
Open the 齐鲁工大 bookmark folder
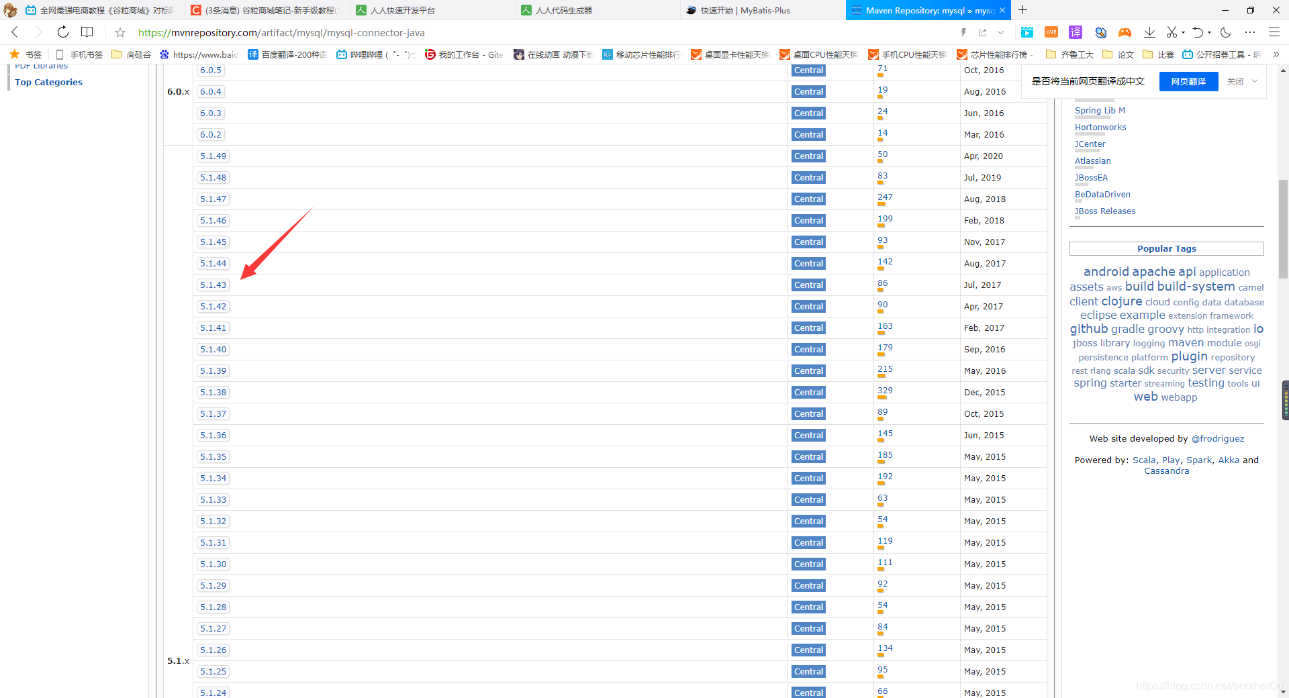tap(1070, 54)
